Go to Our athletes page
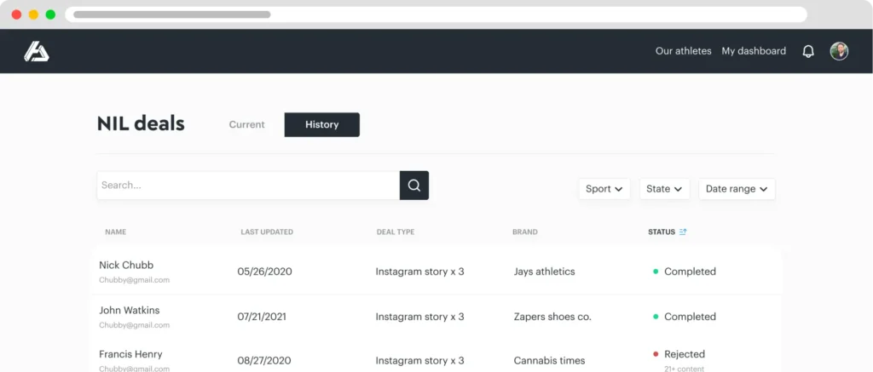Screen dimensions: 873x372 [683, 51]
